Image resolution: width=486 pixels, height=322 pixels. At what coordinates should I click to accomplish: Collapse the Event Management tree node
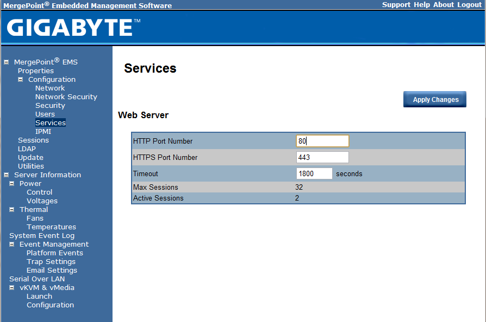click(12, 244)
